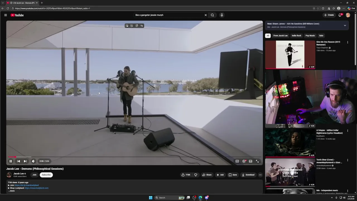Switch to theater mode

[250, 161]
